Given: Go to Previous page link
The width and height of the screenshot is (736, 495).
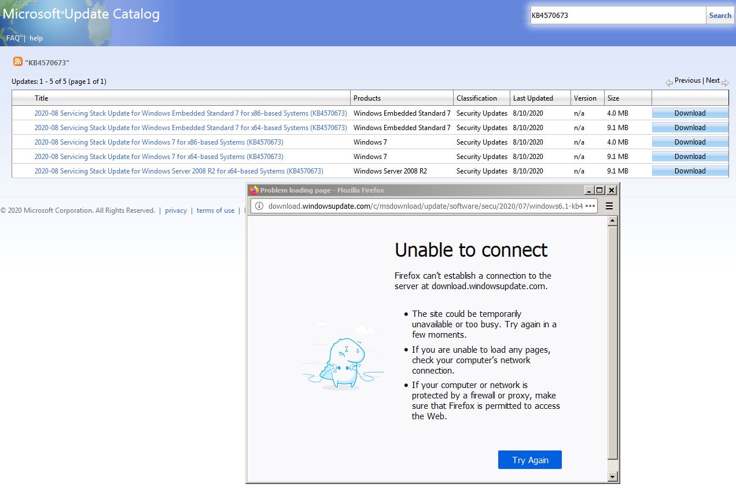Looking at the screenshot, I should 687,80.
